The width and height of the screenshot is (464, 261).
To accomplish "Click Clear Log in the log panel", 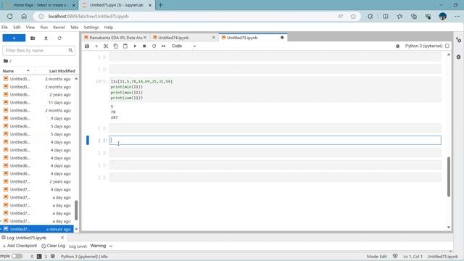I will click(53, 246).
